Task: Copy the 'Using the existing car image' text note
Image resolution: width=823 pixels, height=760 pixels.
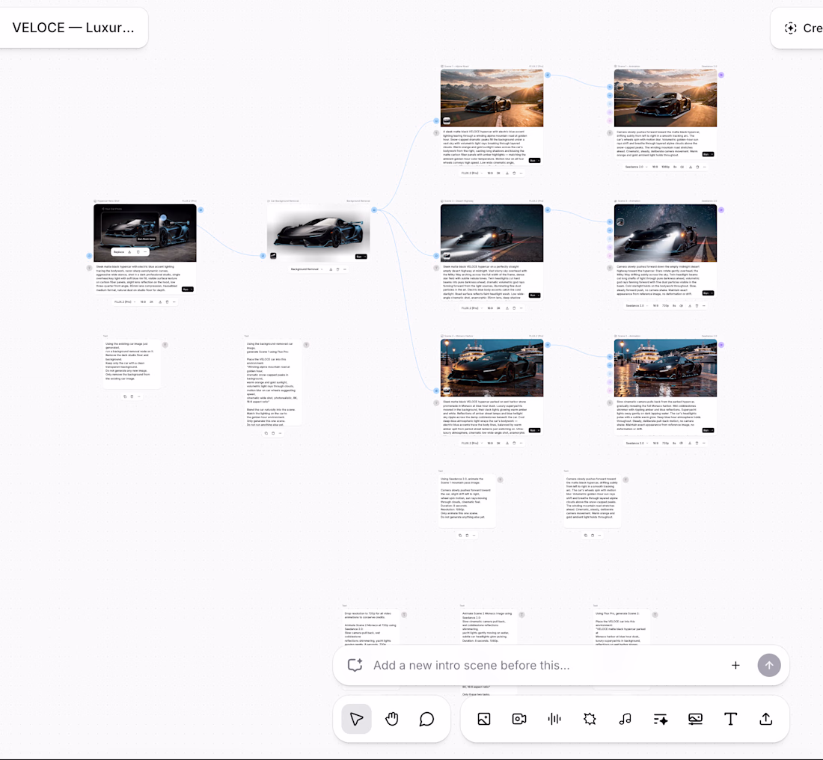Action: 125,396
